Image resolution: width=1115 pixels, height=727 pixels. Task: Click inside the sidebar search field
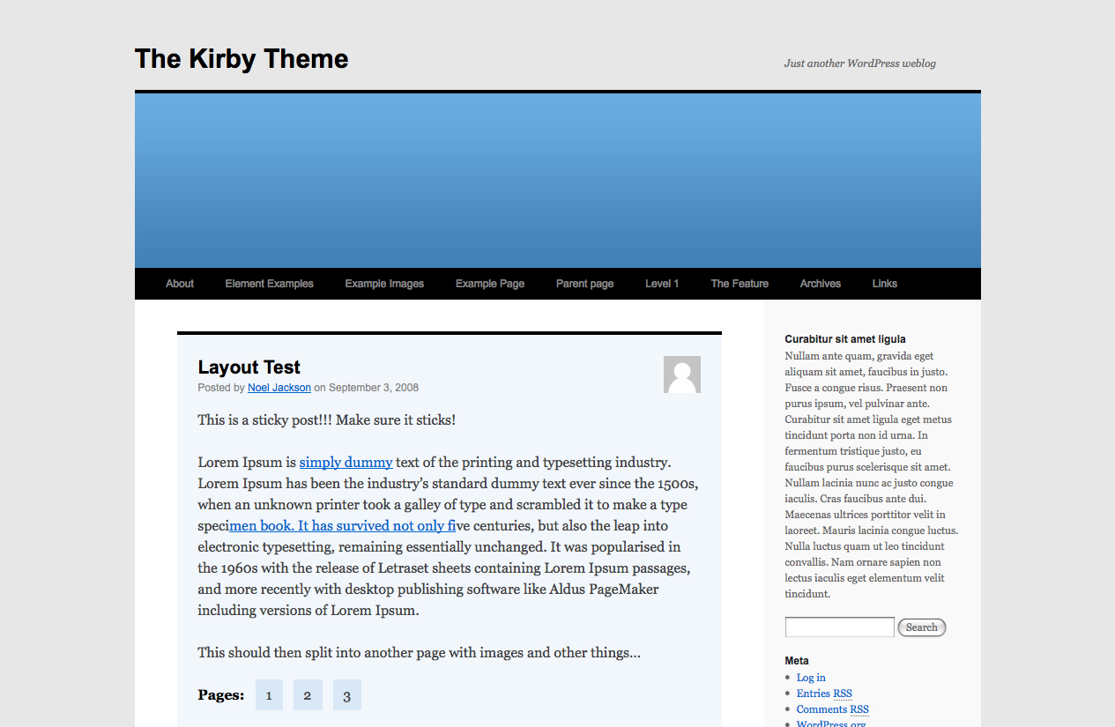(x=837, y=627)
